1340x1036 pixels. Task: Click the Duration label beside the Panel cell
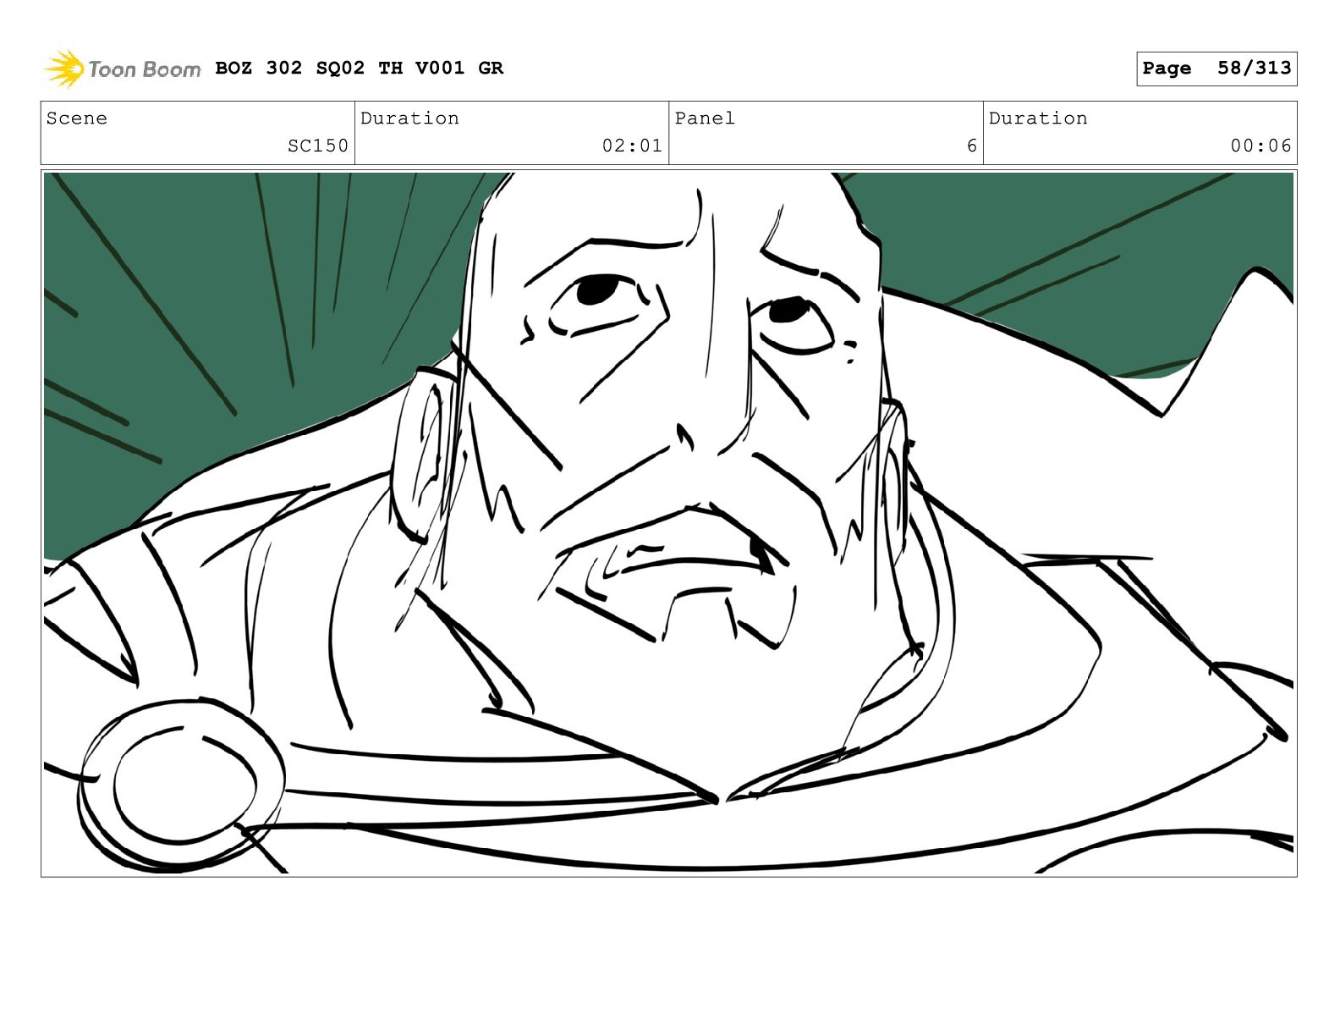[x=1038, y=118]
